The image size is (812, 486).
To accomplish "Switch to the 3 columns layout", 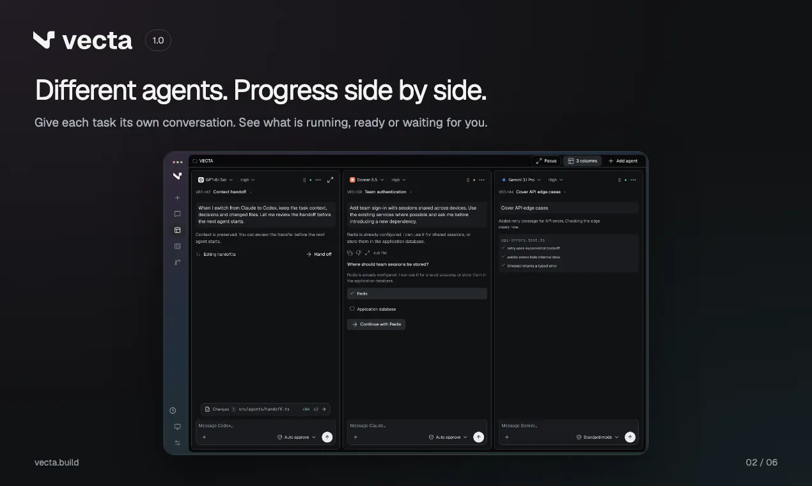I will coord(582,161).
